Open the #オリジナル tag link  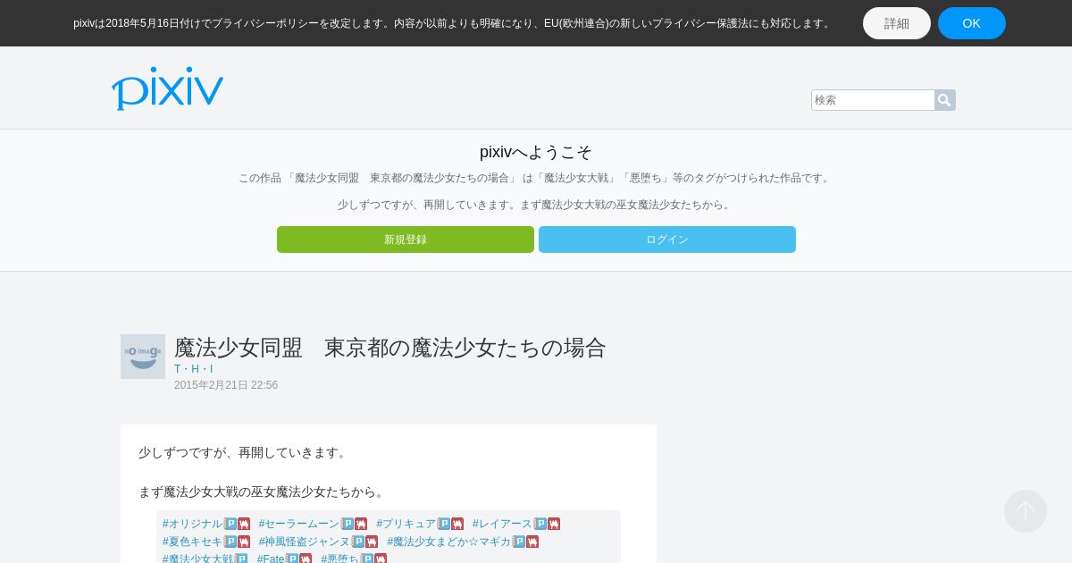[x=192, y=524]
